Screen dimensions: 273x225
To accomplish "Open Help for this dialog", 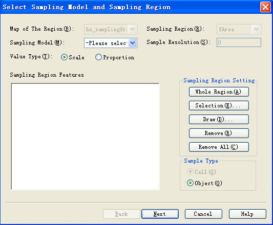I will (247, 214).
